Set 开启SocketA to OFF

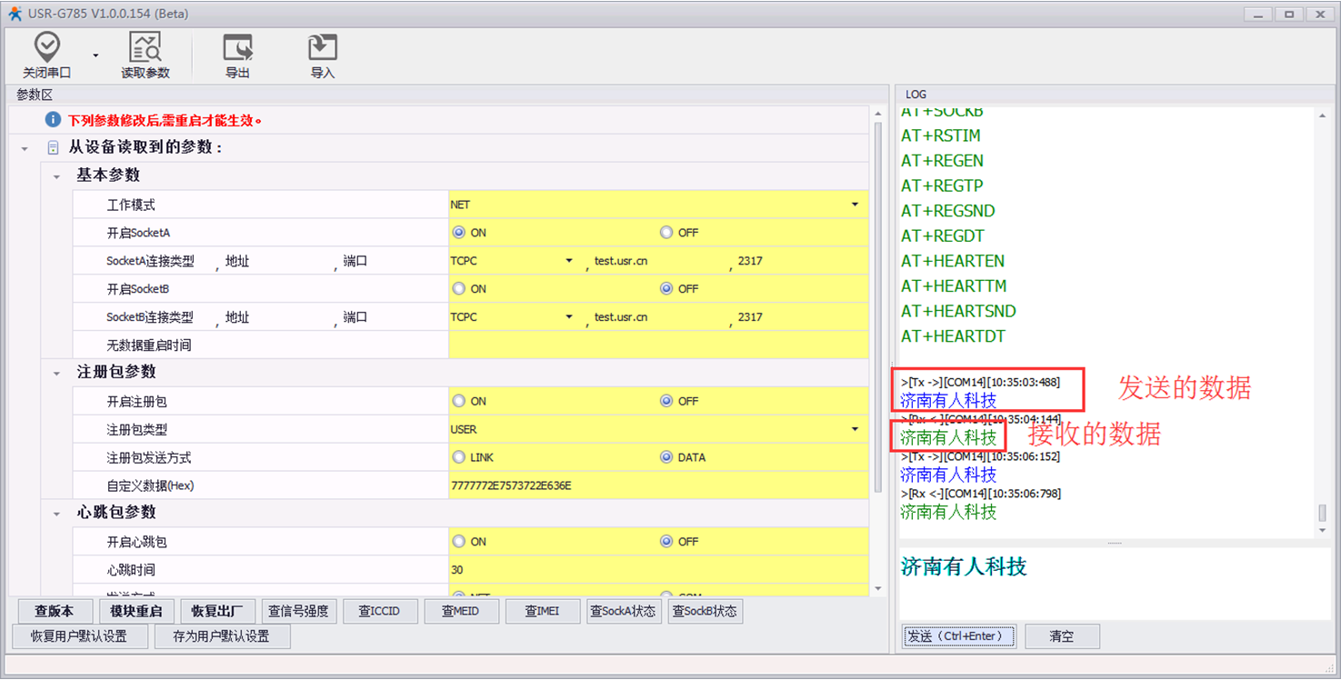[666, 233]
